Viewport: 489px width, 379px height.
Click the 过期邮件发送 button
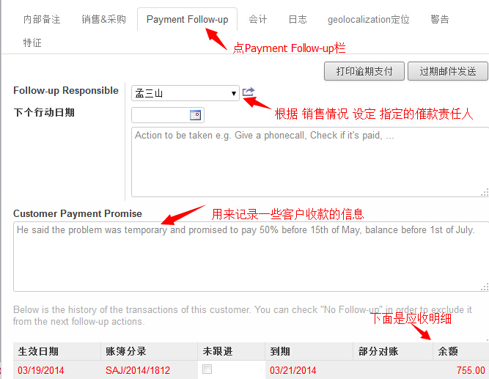(x=448, y=71)
